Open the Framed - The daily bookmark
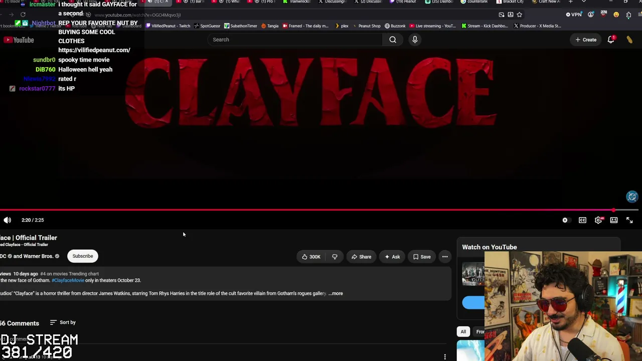The width and height of the screenshot is (642, 361). [305, 26]
